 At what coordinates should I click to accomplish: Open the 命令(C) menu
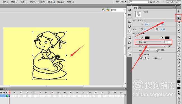tap(33, 2)
